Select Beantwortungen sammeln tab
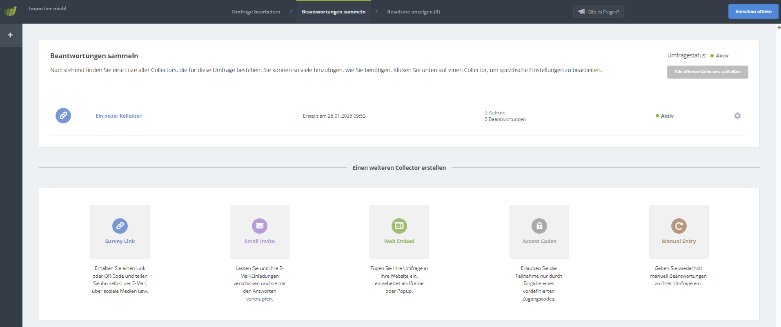Viewport: 781px width, 327px height. pos(334,12)
